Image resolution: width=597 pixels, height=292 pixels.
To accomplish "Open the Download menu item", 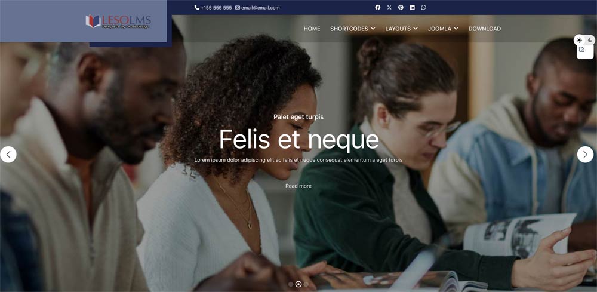I will click(484, 29).
